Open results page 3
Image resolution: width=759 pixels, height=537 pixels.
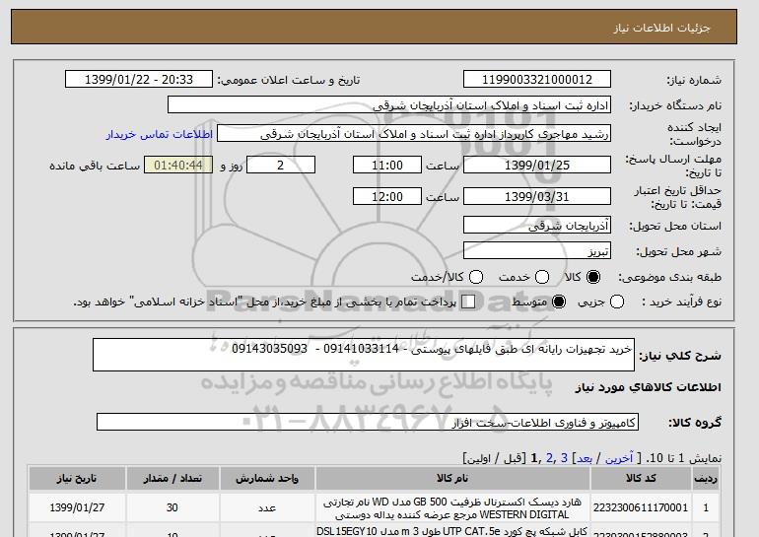(x=564, y=457)
